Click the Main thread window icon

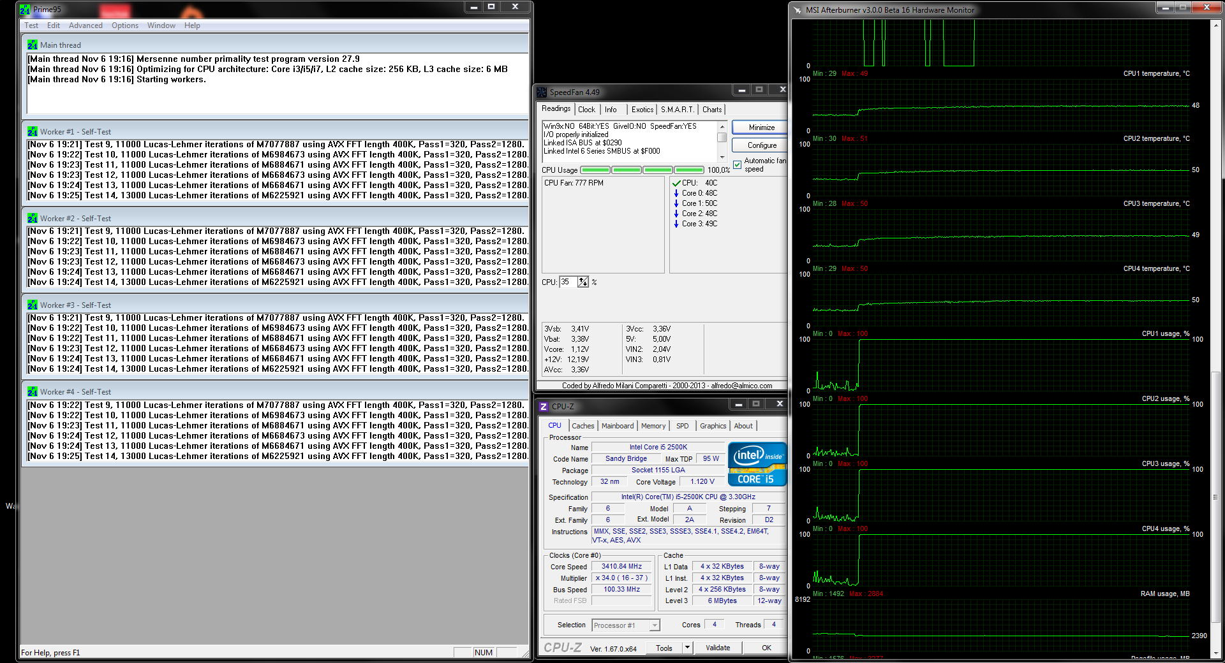click(33, 45)
